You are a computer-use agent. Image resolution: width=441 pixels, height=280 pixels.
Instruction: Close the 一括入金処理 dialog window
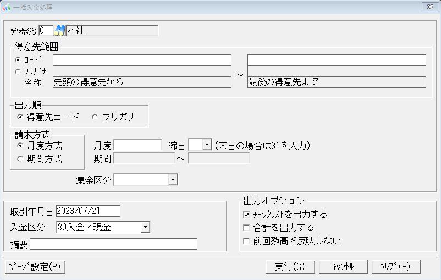point(428,7)
